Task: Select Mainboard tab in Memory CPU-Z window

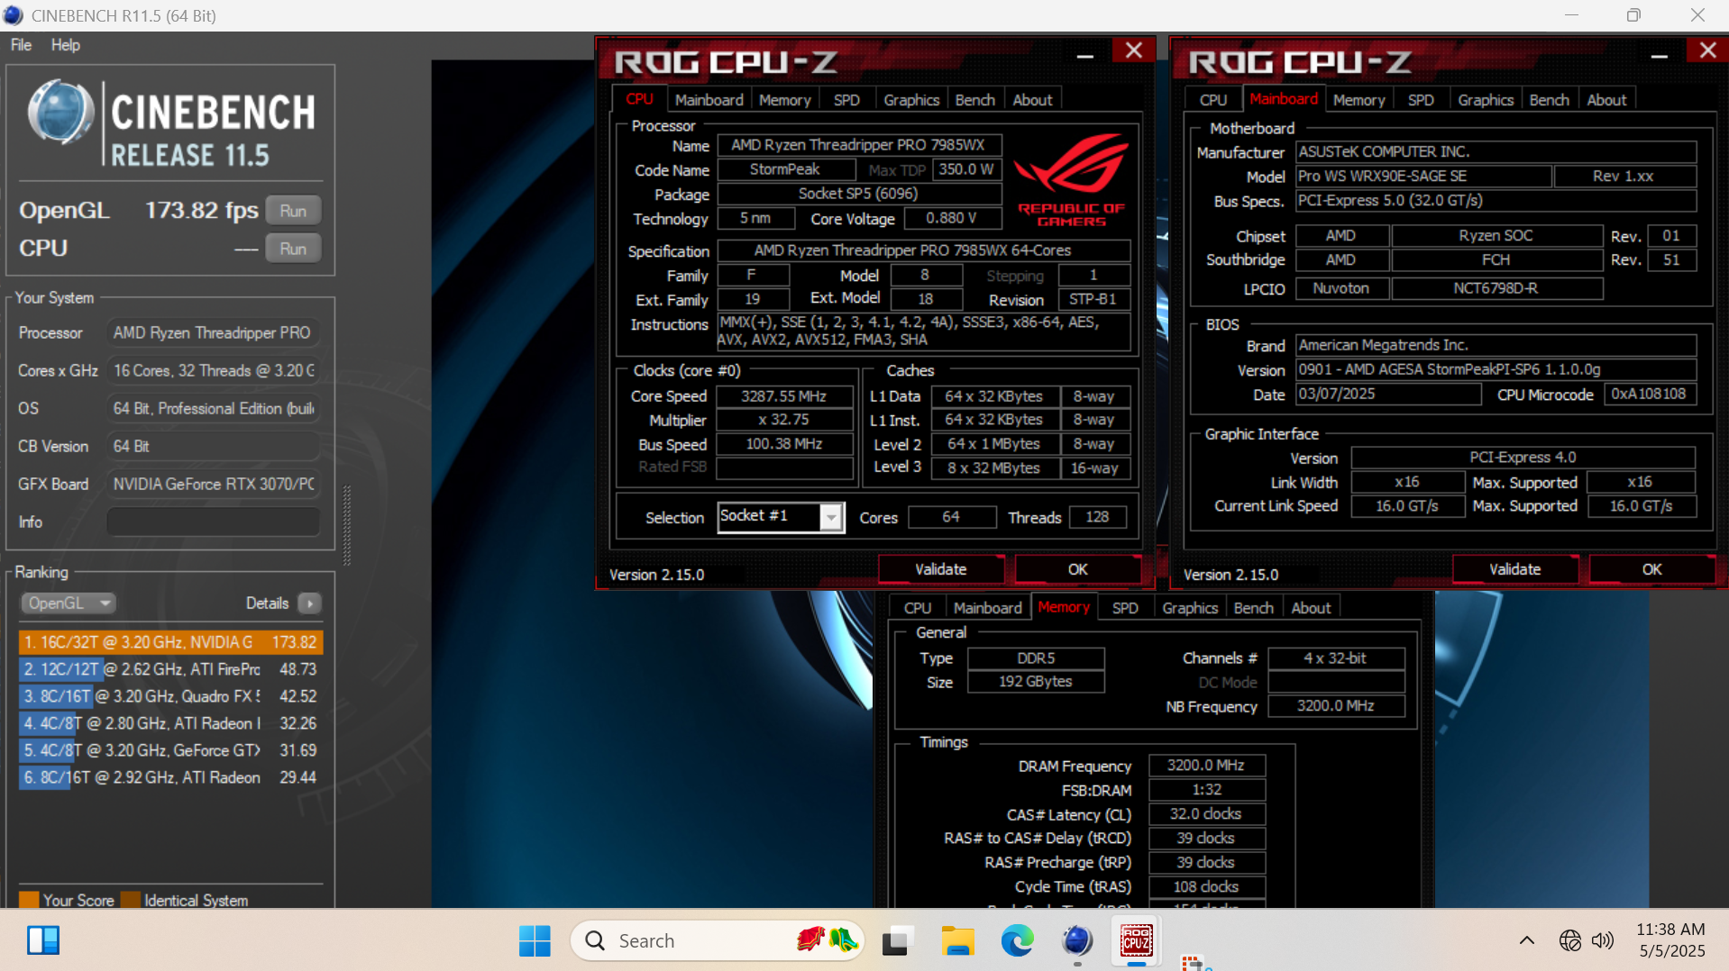Action: coord(987,608)
